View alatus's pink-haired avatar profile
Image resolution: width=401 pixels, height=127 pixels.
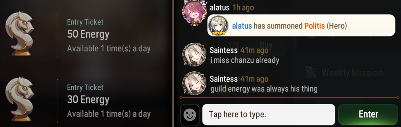(x=195, y=14)
